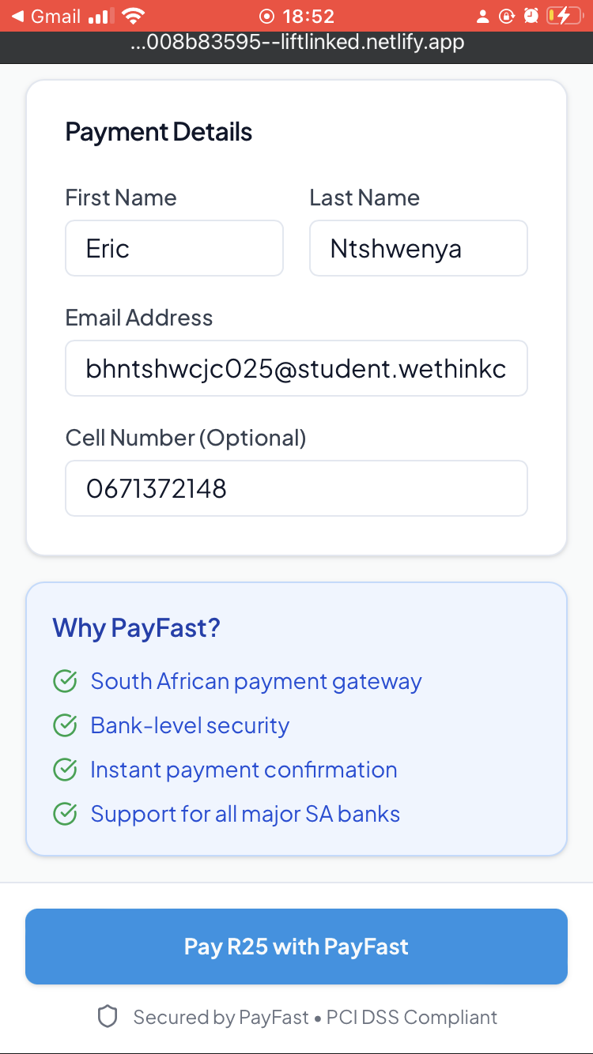Tap the rotation lock icon in status bar
This screenshot has height=1054, width=593.
coord(507,16)
